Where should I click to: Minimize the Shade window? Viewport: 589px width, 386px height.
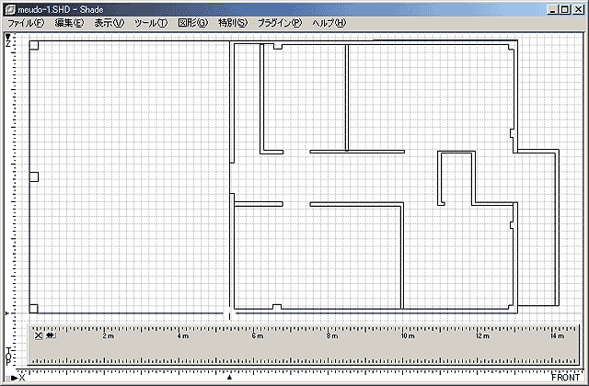click(552, 10)
